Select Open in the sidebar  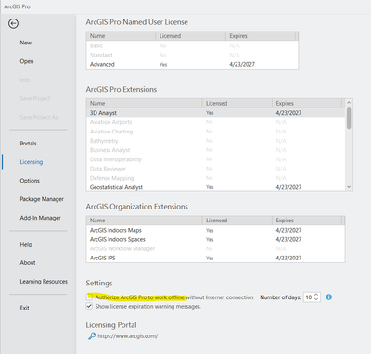click(x=27, y=61)
